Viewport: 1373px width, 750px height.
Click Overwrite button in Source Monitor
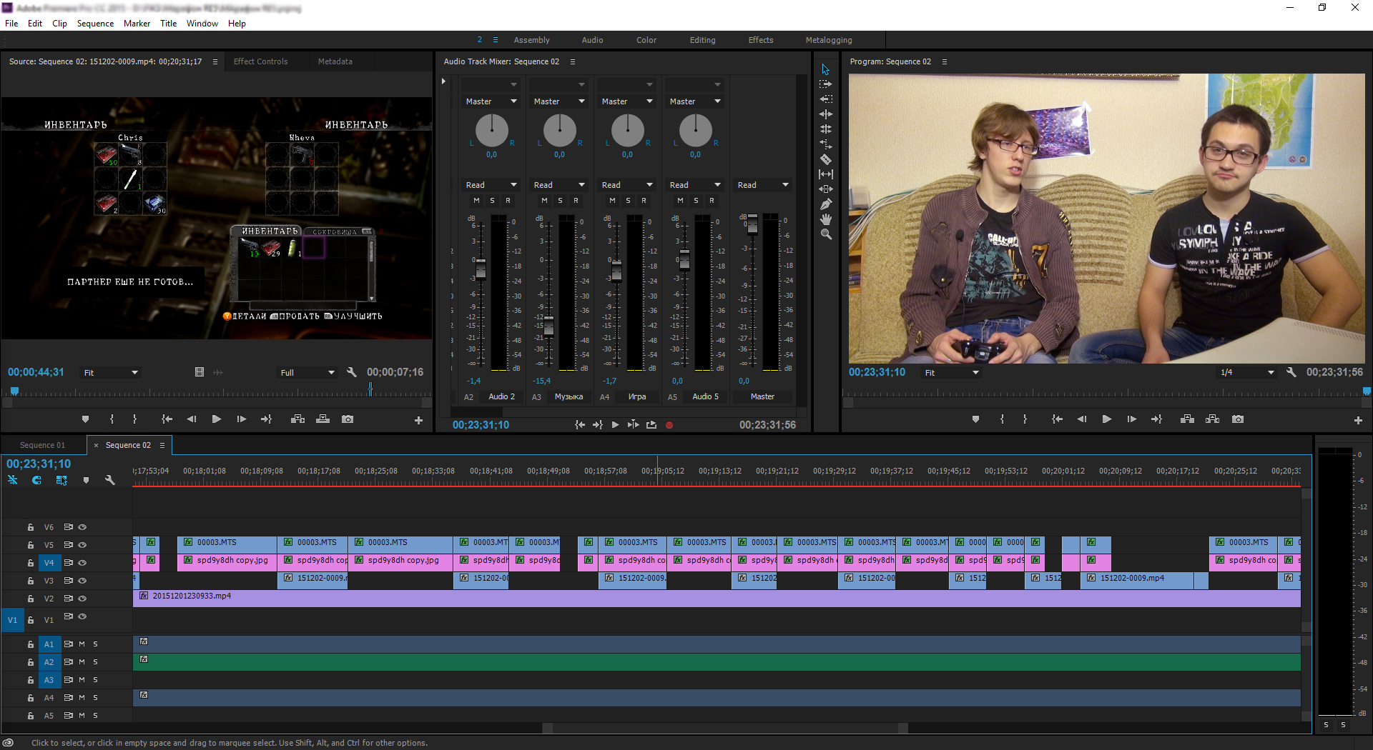tap(323, 419)
